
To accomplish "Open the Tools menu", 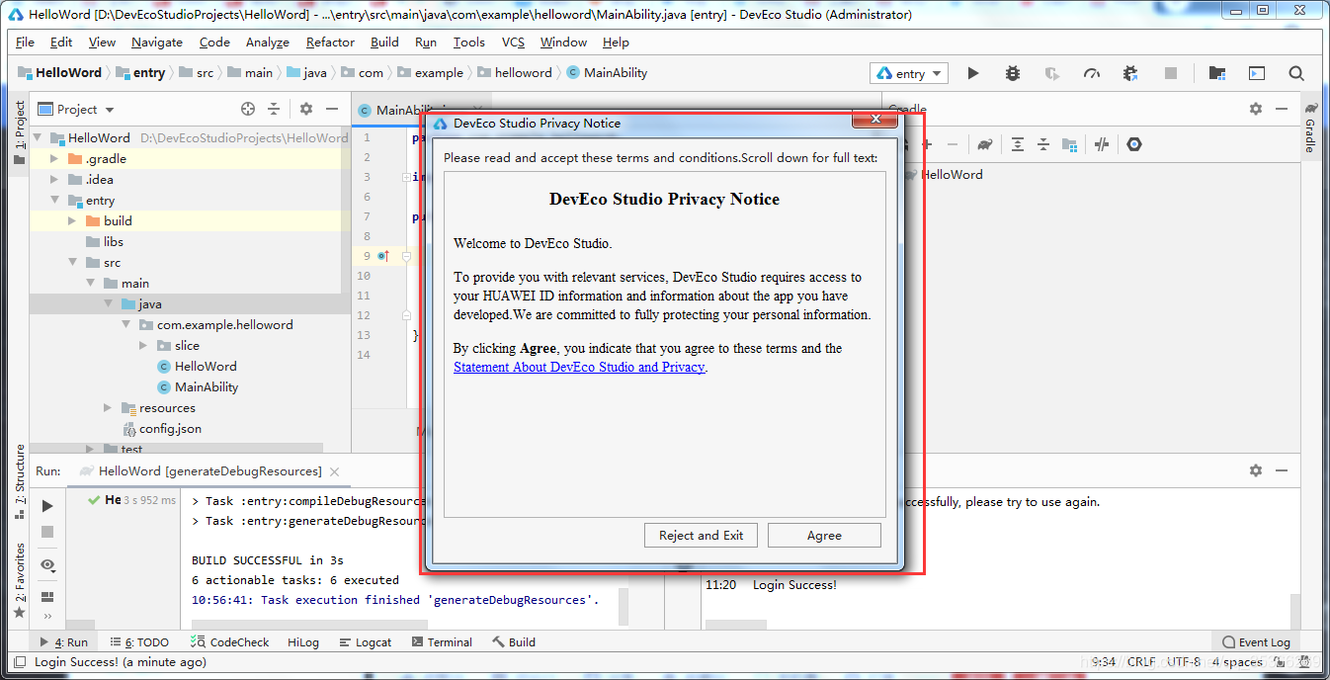I will tap(469, 42).
